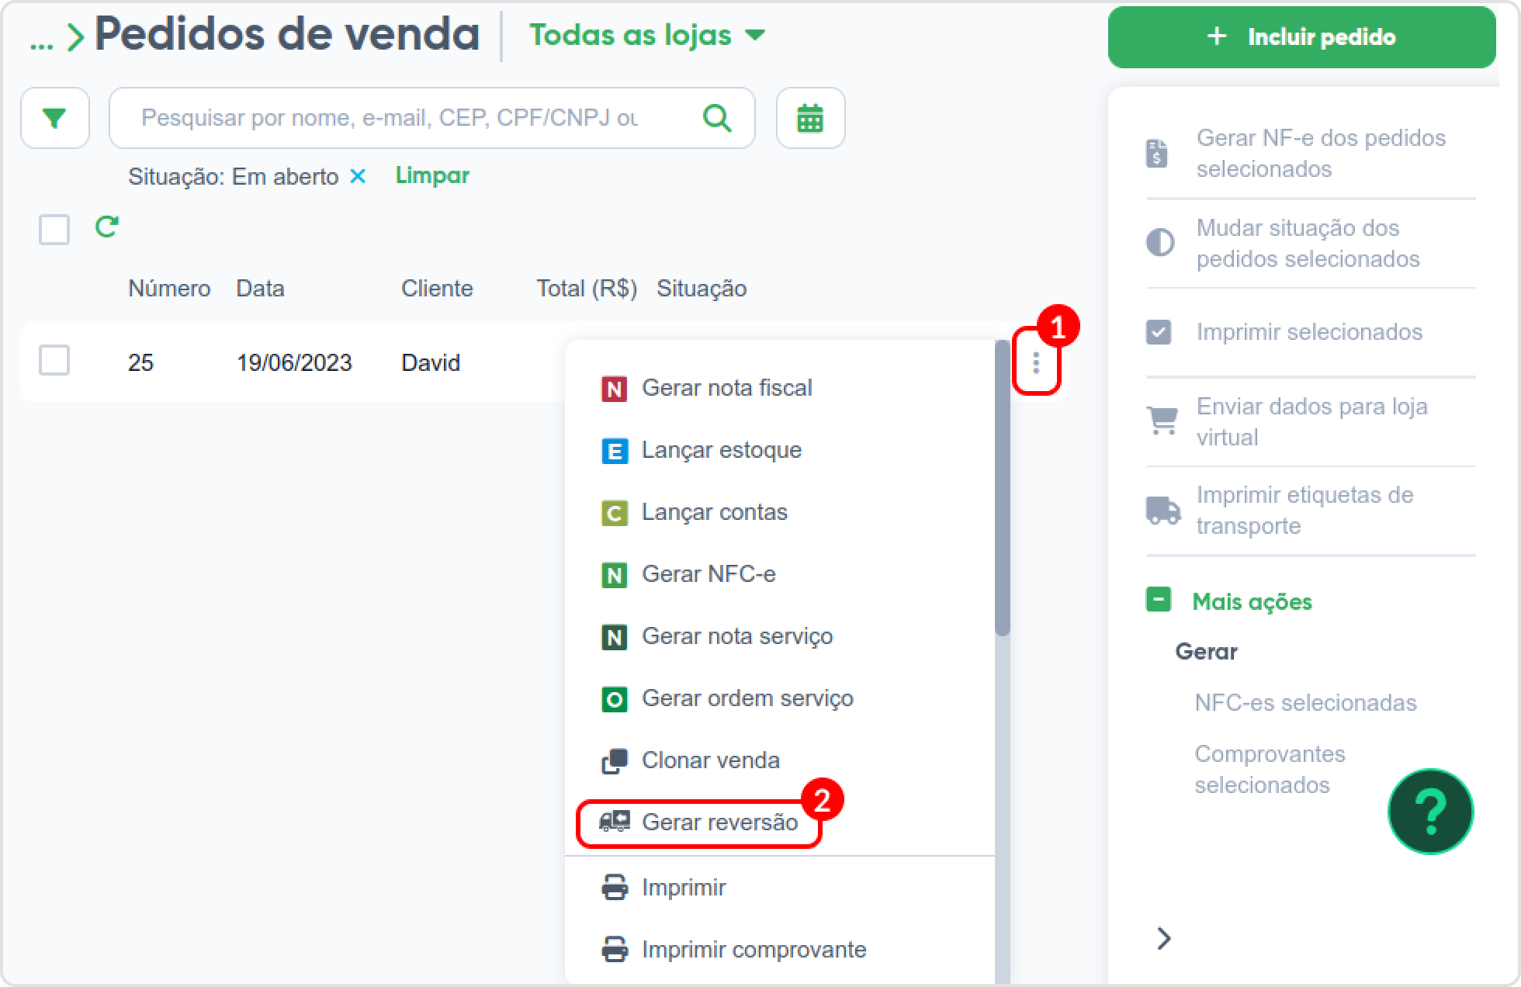Click Comprovantes selecionados option

(1270, 769)
